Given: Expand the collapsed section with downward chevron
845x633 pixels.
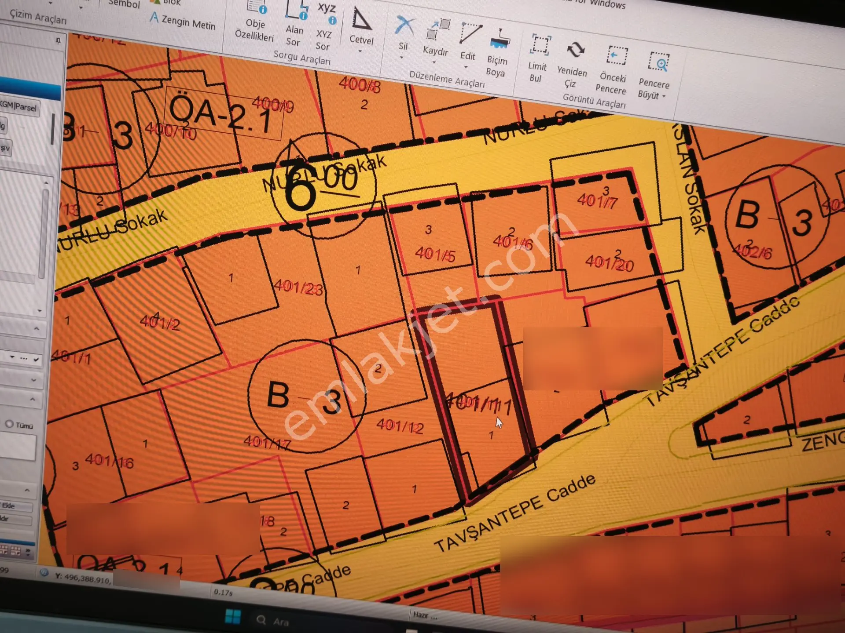Looking at the screenshot, I should (33, 379).
